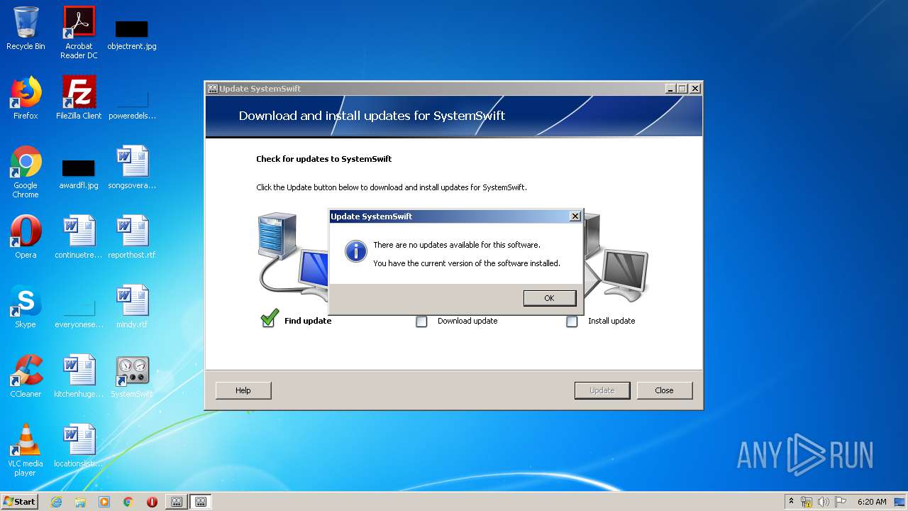908x511 pixels.
Task: Select kitchenhuge Word document icon
Action: click(x=79, y=376)
